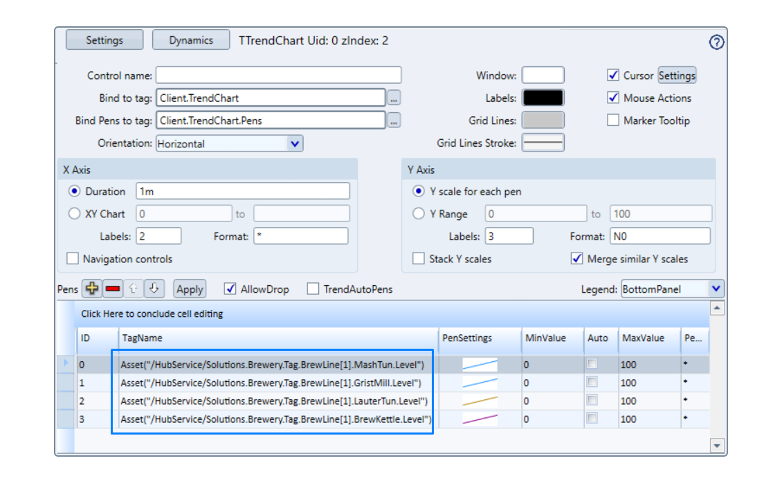This screenshot has height=483, width=782.
Task: Click into the Control name field
Action: pos(278,75)
